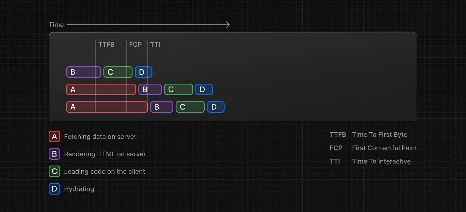Click the "Fetching data on server" legend text
This screenshot has width=466, height=212.
[100, 136]
